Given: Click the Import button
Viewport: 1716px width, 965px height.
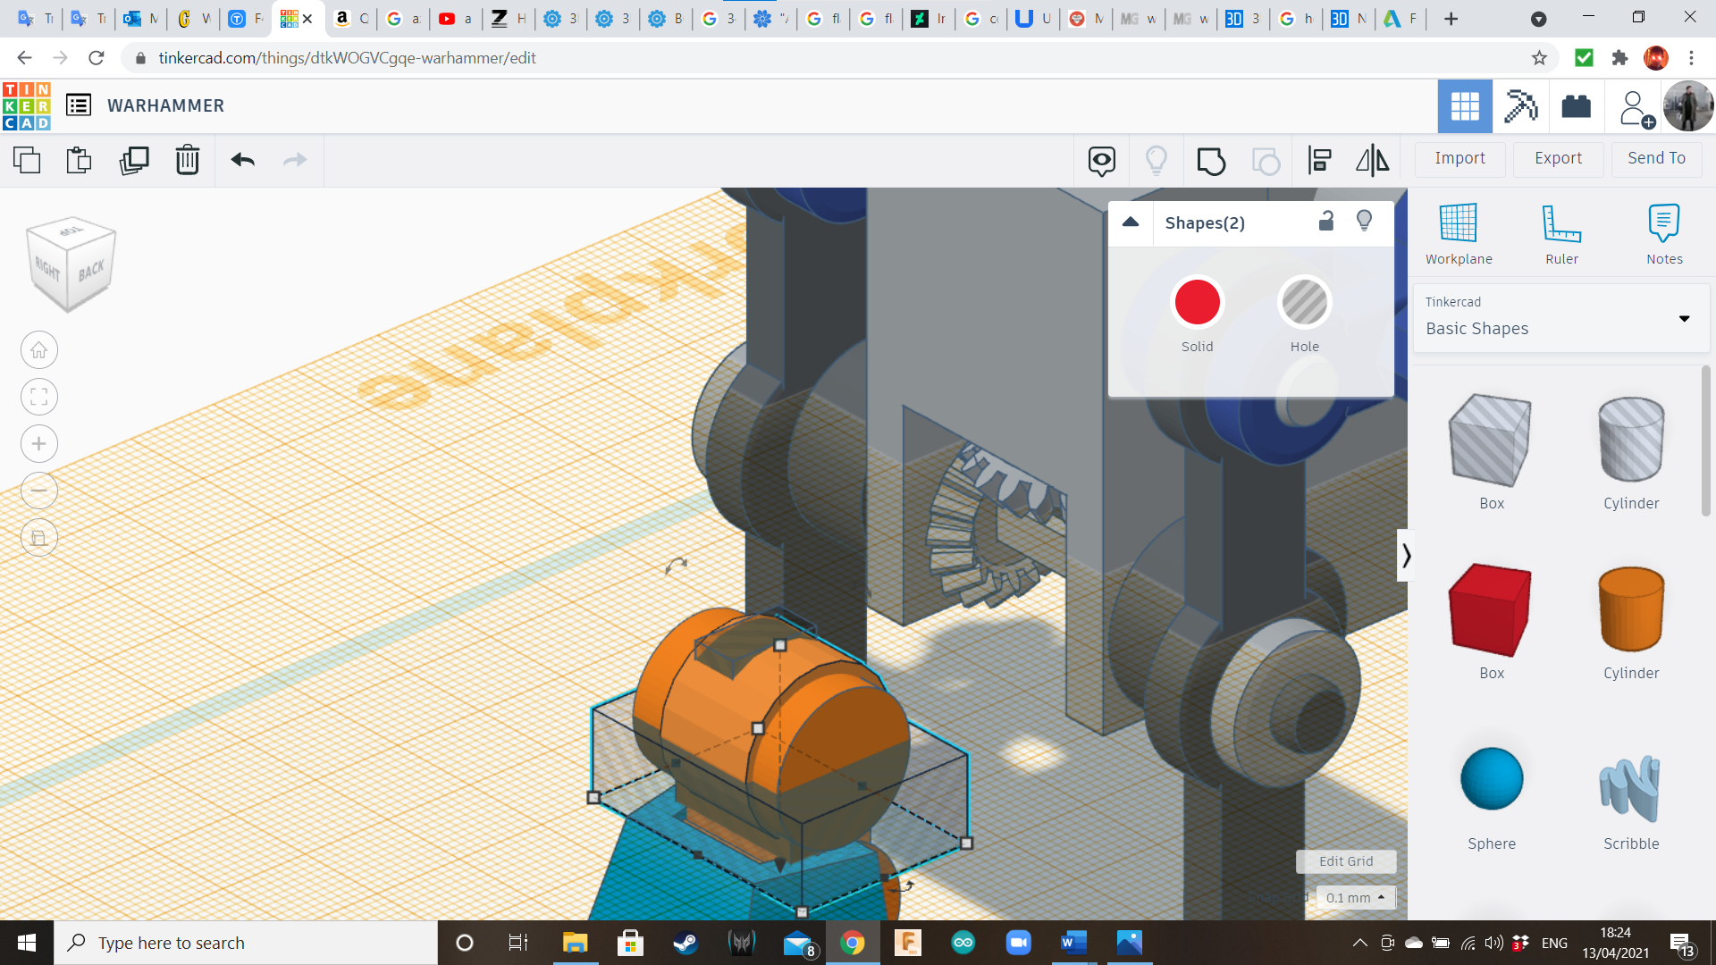Looking at the screenshot, I should (1459, 158).
